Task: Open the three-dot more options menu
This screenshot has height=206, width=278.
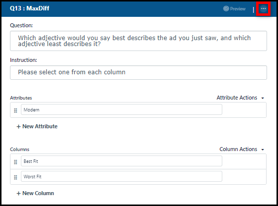Action: 263,8
